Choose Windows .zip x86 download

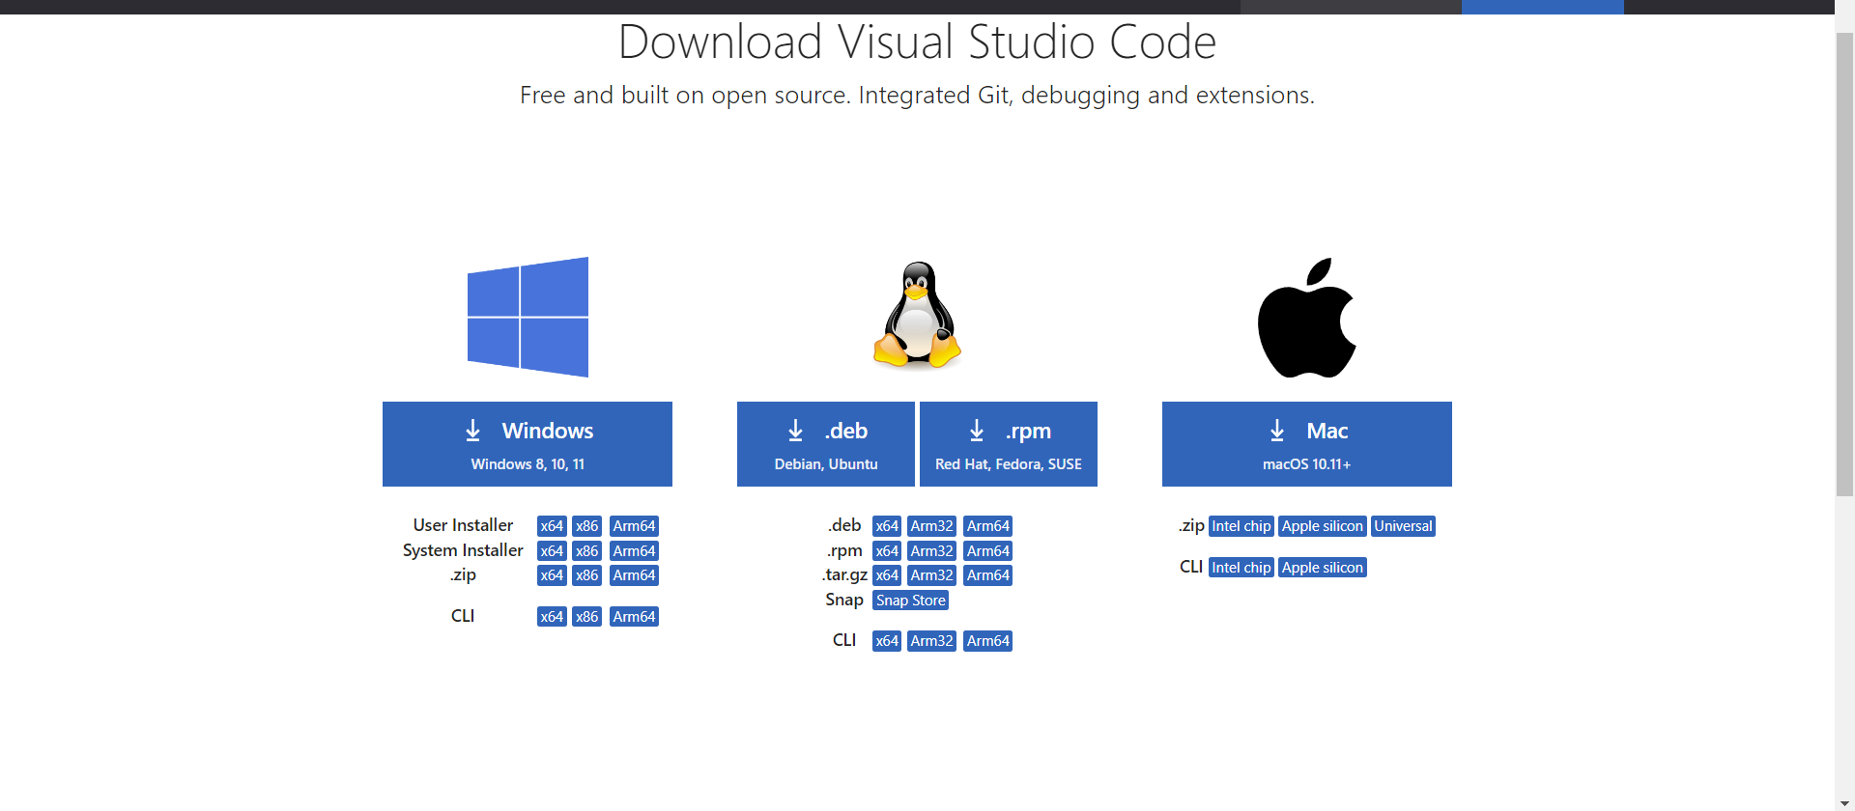click(x=586, y=575)
